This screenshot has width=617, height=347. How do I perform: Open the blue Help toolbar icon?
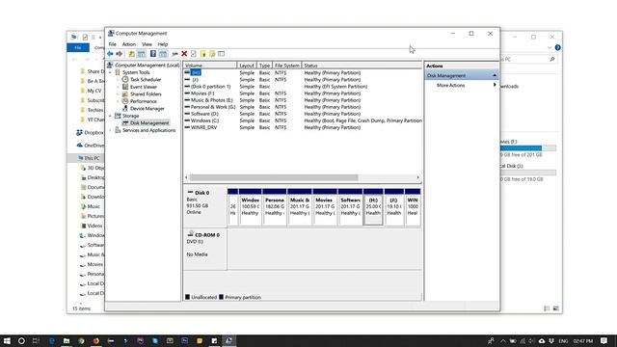click(153, 54)
